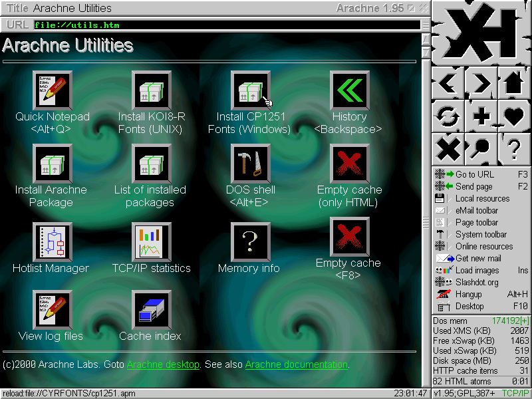Toggle Load images option
This screenshot has width=532, height=399.
click(481, 271)
